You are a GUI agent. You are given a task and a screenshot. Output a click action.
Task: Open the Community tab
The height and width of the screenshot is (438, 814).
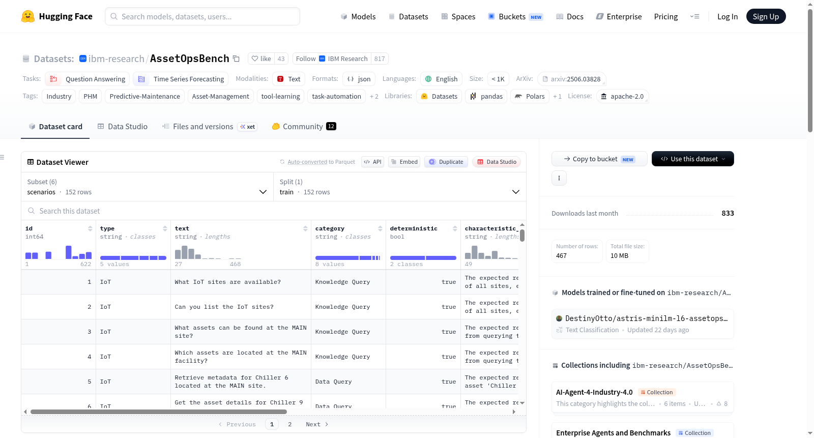(304, 127)
